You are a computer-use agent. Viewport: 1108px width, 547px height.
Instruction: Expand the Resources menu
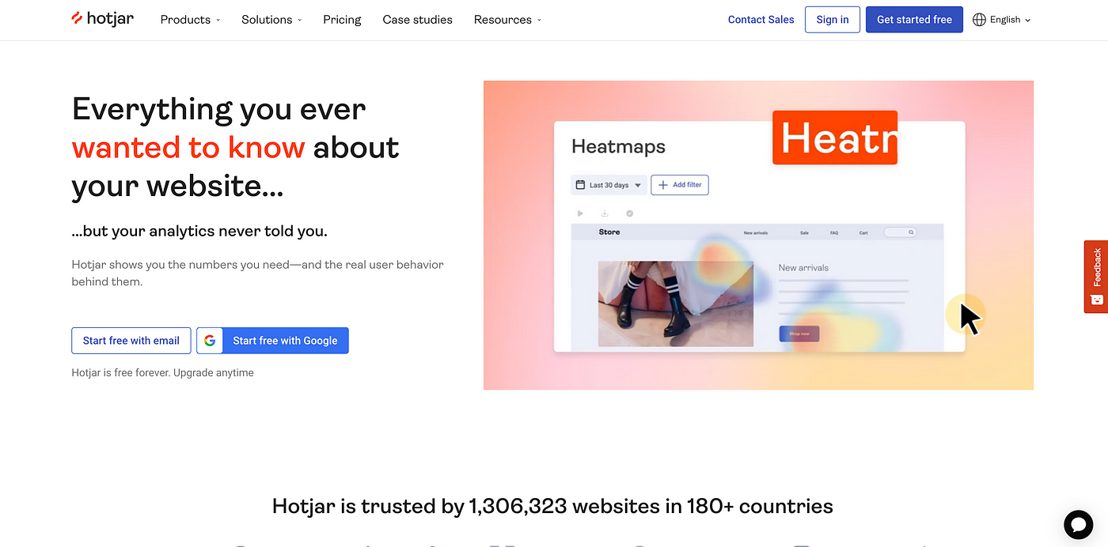507,20
